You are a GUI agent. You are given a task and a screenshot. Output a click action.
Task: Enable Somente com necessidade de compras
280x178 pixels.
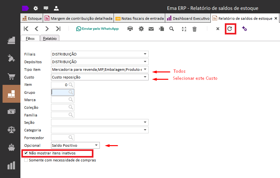26,160
